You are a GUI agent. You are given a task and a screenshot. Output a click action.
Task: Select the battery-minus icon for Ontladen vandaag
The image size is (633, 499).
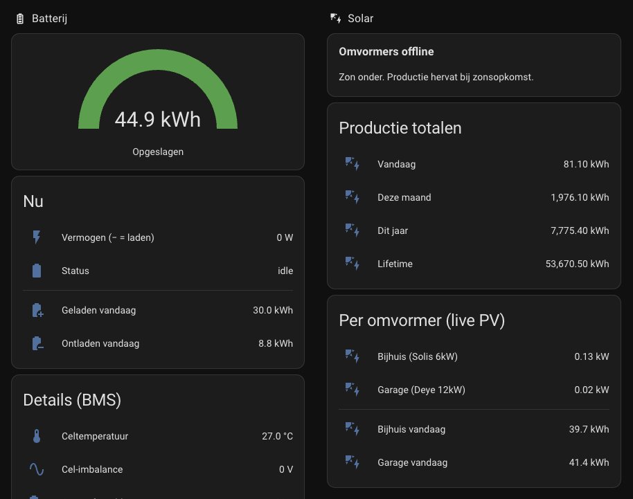37,343
